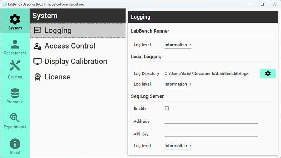
Task: Open the About info icon
Action: click(x=15, y=144)
